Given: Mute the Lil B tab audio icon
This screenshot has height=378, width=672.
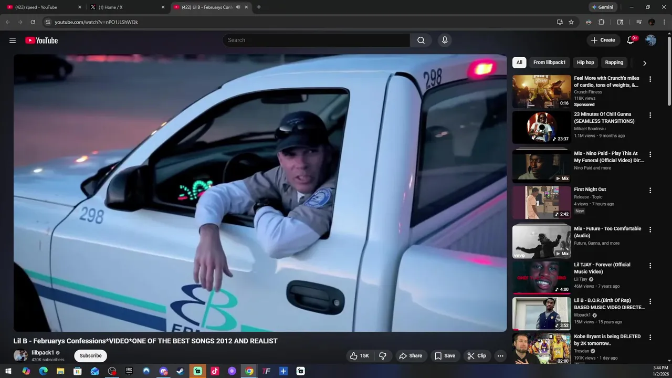Looking at the screenshot, I should point(238,7).
